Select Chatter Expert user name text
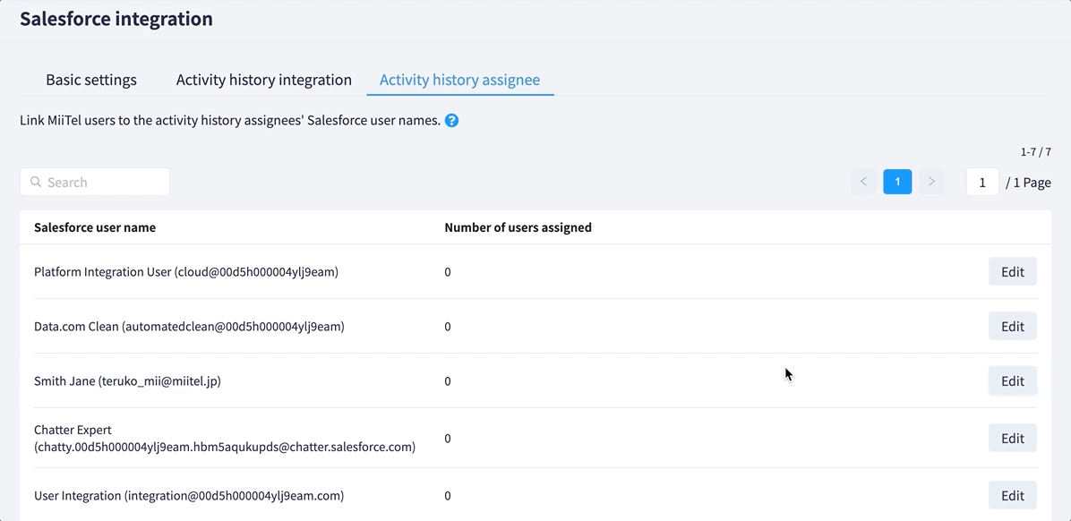The image size is (1071, 521). click(x=225, y=439)
